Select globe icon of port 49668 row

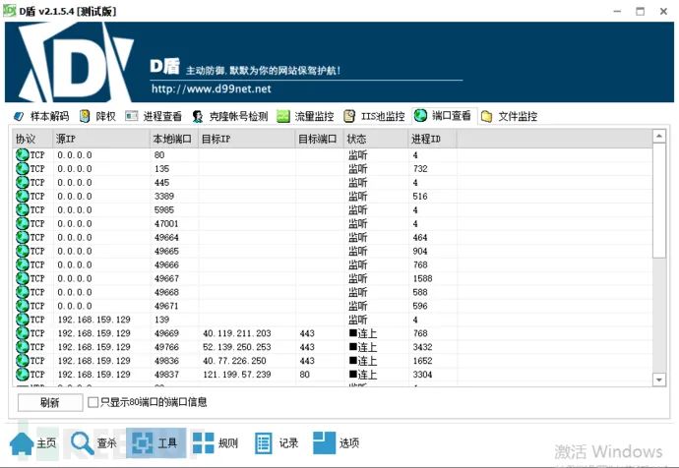coord(22,292)
